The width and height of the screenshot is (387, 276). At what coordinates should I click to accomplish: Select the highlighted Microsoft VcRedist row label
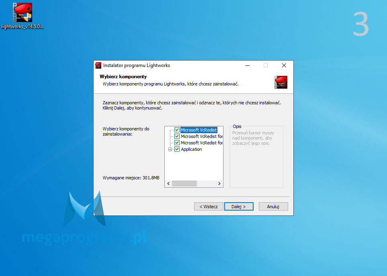click(199, 130)
